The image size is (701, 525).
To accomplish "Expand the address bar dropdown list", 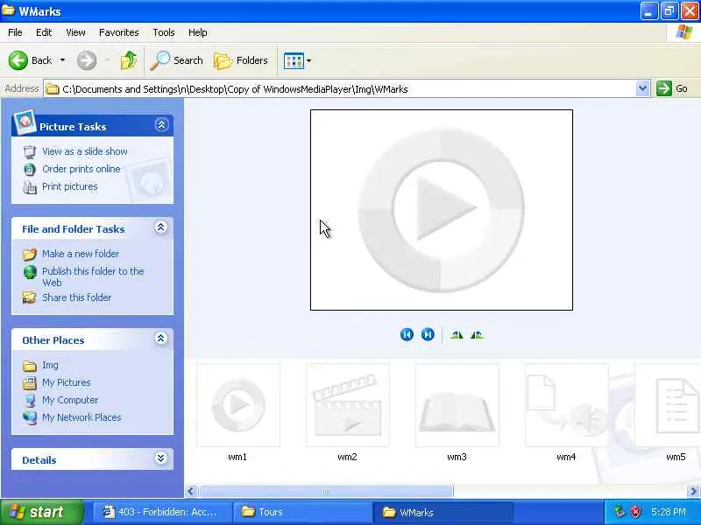I will pos(642,89).
